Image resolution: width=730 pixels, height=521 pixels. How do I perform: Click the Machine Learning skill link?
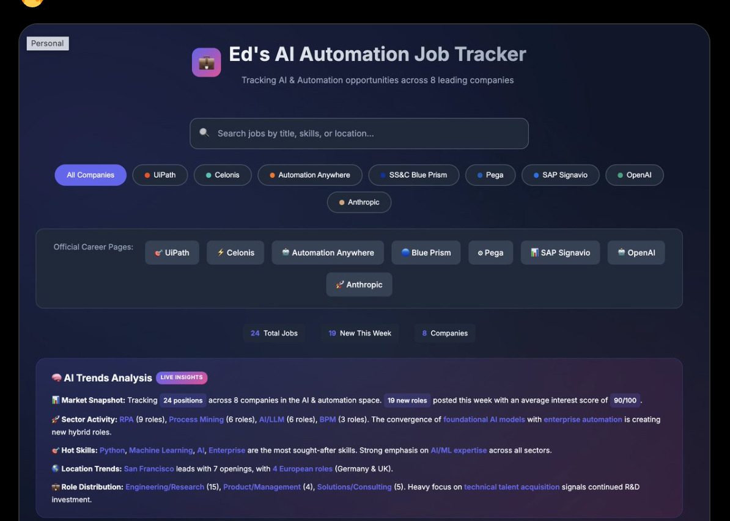point(161,450)
